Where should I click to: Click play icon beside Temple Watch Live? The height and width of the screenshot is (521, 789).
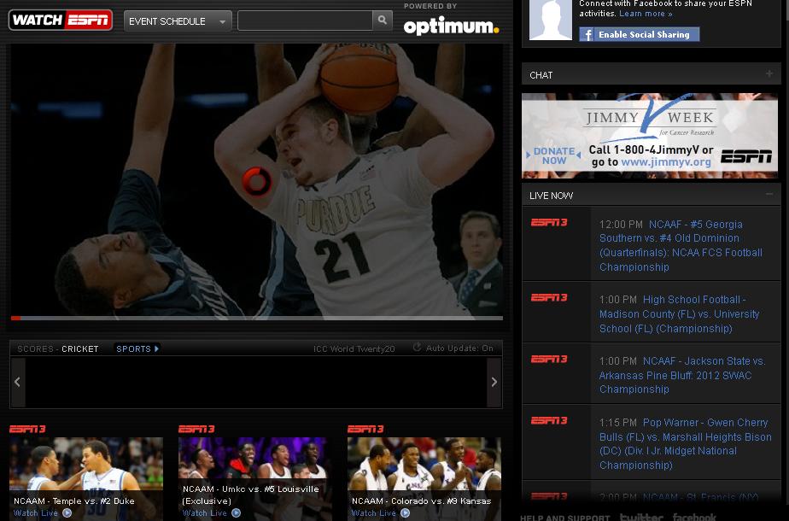(67, 513)
